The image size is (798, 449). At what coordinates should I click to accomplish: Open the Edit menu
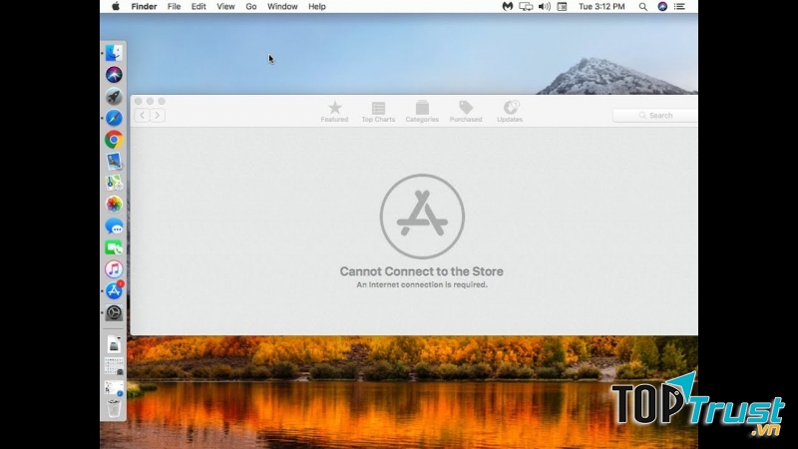[x=199, y=7]
